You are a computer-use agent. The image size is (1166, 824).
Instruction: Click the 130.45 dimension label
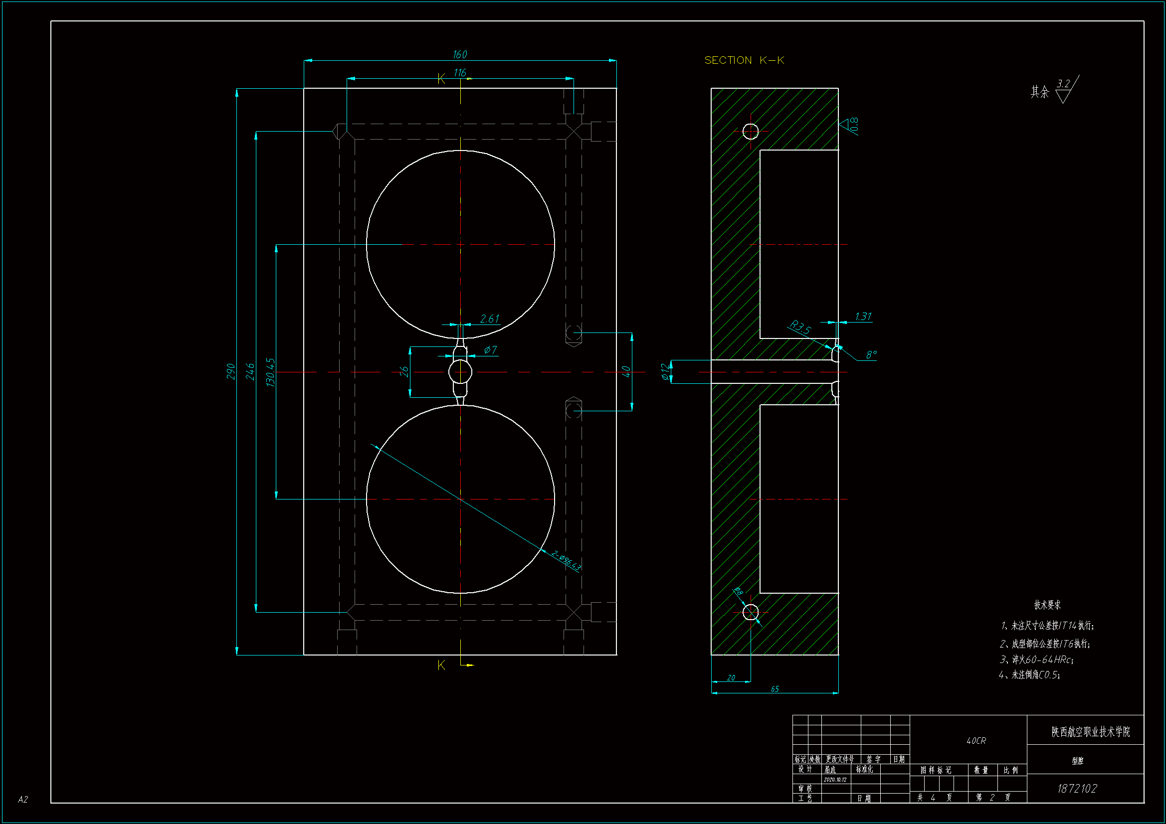[x=270, y=373]
